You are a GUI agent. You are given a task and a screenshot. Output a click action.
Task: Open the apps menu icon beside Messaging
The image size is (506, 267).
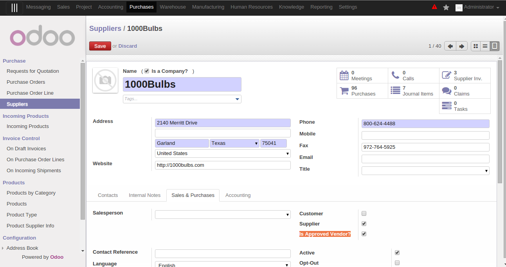14,7
